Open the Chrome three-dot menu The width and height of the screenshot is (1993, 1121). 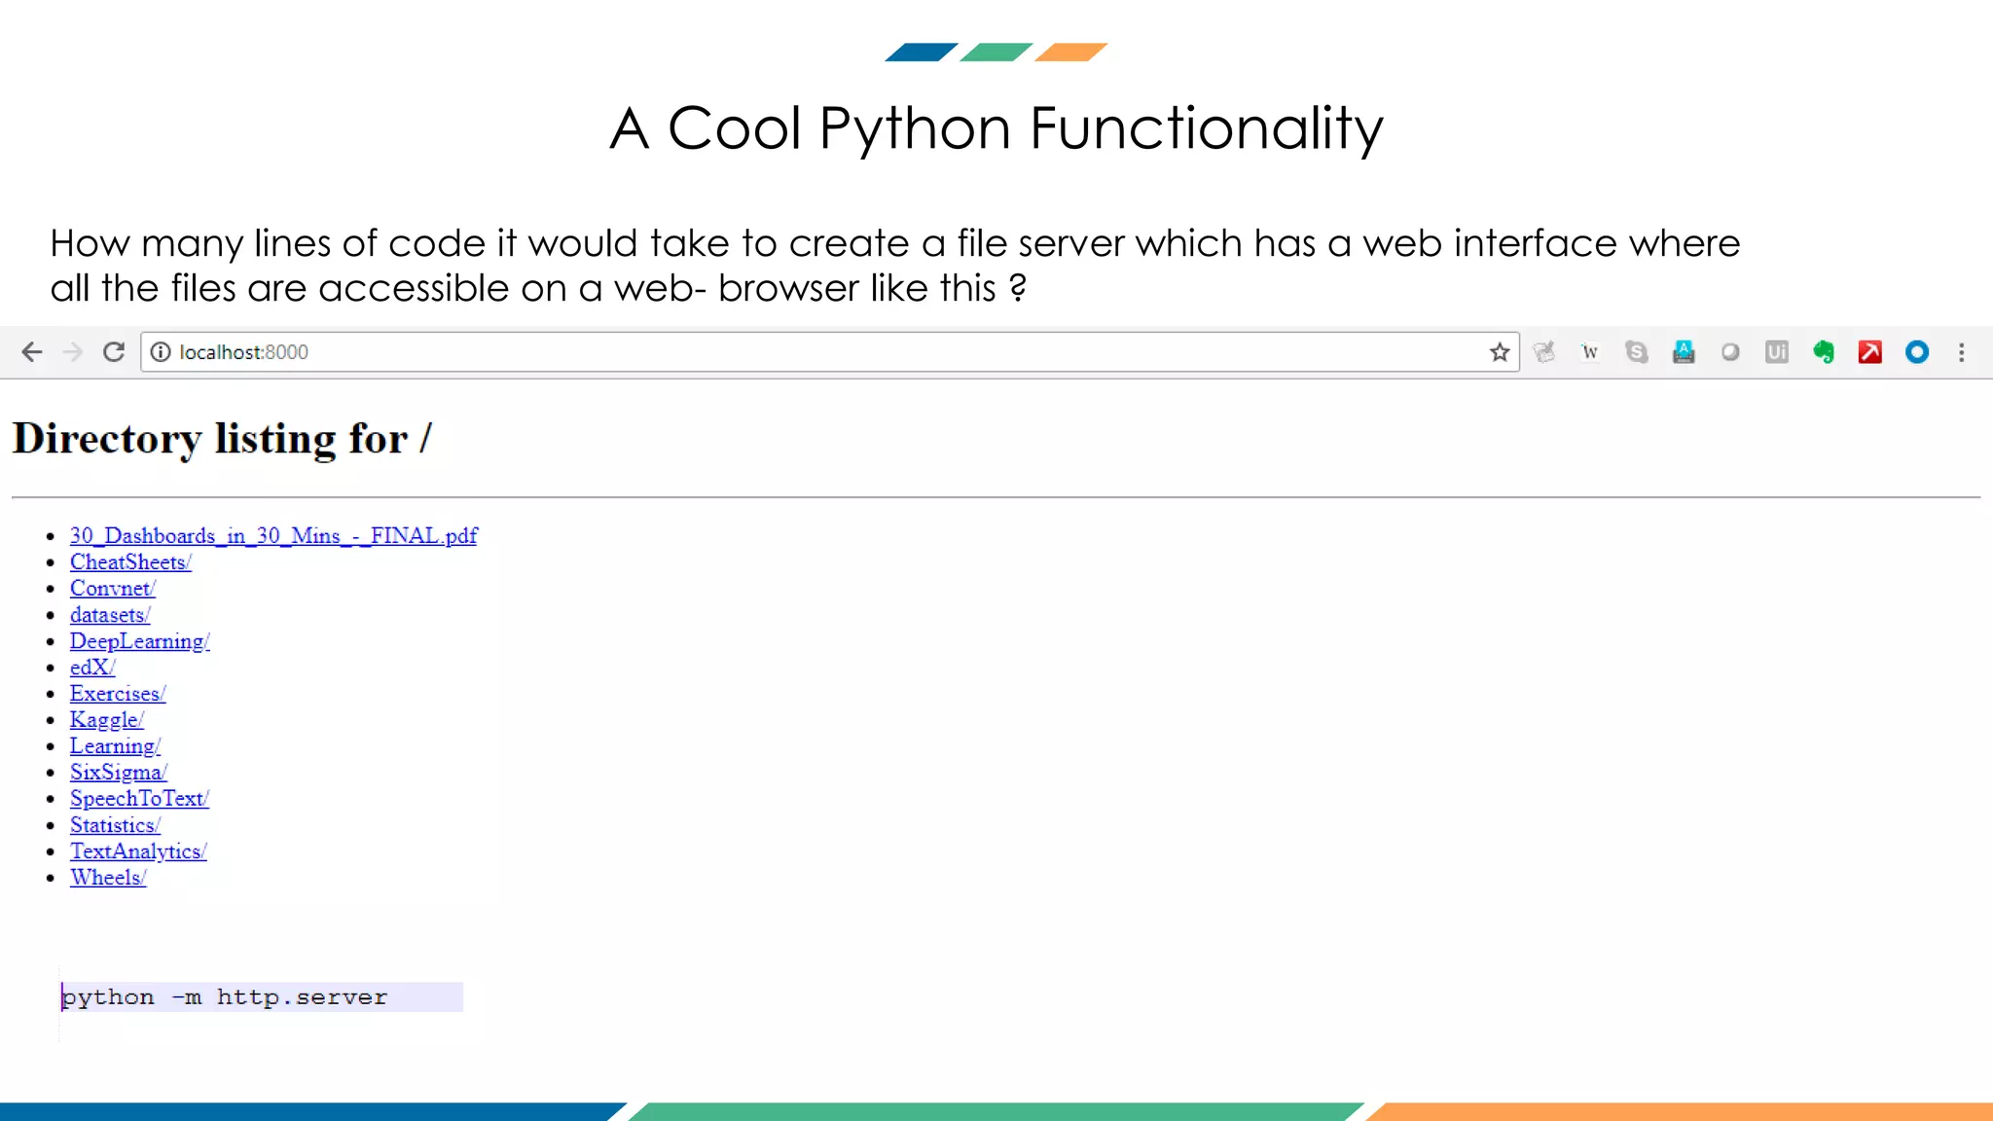click(1962, 352)
